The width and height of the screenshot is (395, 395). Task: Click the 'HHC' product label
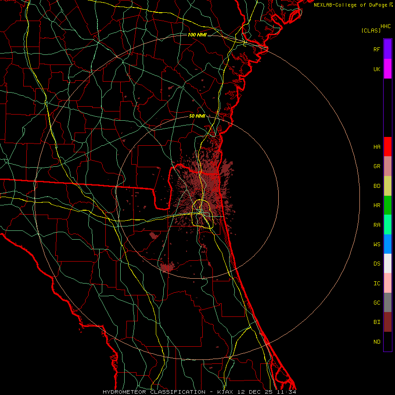[x=386, y=26]
